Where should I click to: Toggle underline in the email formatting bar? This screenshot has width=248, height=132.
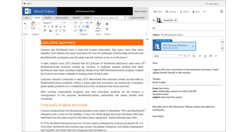click(x=205, y=56)
